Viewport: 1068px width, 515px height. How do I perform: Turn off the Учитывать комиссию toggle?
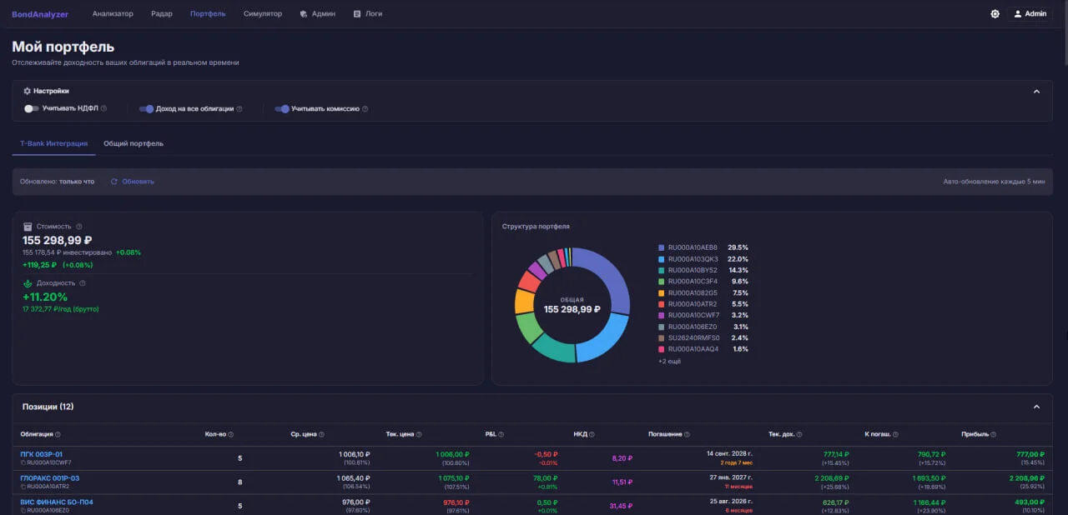tap(282, 108)
